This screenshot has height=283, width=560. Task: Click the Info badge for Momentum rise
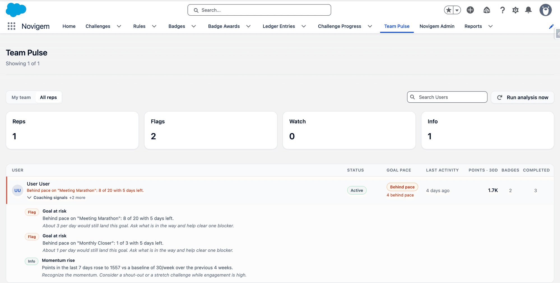pos(31,261)
